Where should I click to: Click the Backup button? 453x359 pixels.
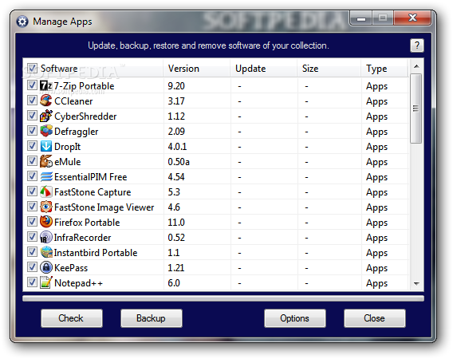click(151, 318)
